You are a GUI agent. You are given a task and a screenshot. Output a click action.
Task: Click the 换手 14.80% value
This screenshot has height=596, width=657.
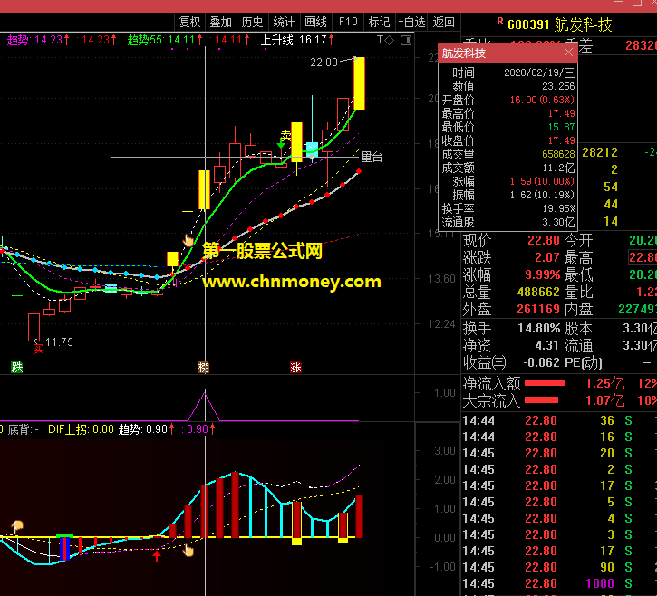(539, 328)
